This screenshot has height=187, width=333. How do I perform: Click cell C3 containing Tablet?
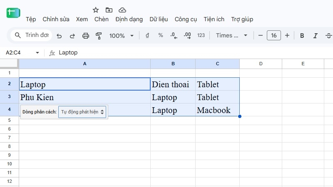[217, 97]
